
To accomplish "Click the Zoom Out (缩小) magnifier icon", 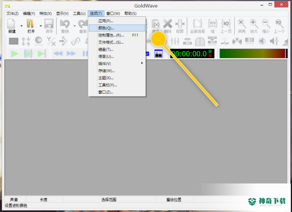I will click(x=266, y=26).
